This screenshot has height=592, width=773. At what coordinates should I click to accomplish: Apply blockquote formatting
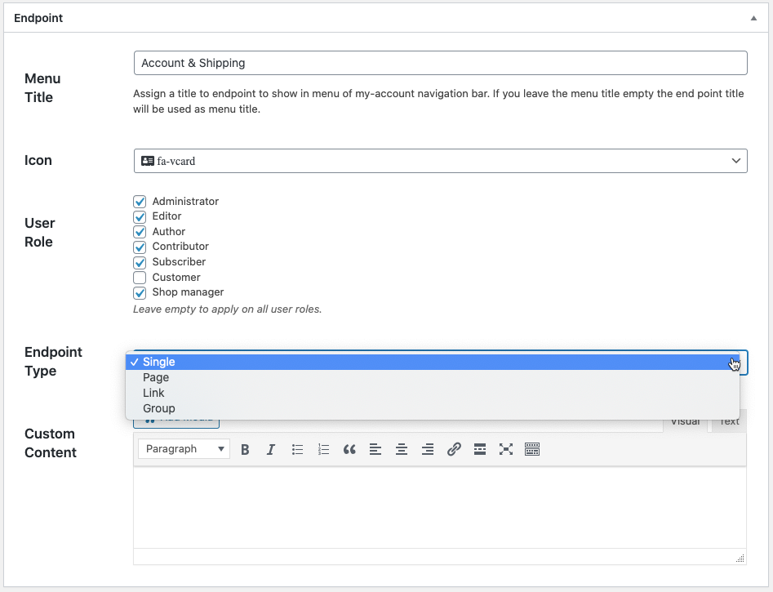(349, 448)
